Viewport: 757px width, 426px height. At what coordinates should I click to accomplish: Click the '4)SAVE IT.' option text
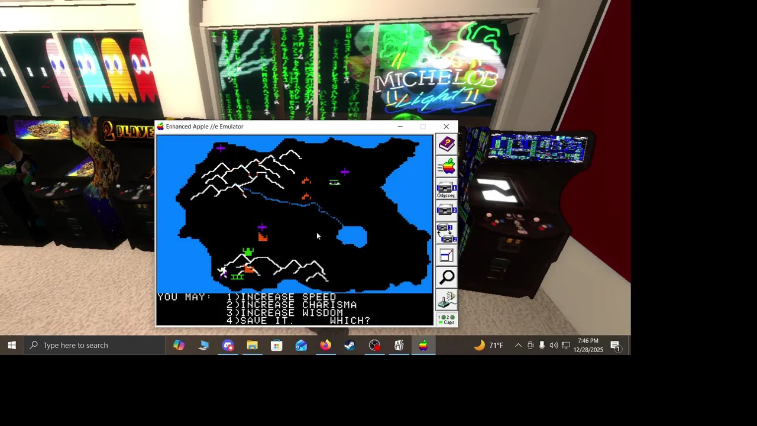point(261,320)
